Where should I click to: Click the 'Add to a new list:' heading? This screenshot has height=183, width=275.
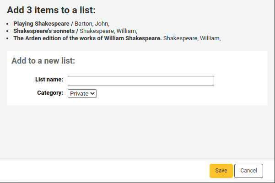43,60
